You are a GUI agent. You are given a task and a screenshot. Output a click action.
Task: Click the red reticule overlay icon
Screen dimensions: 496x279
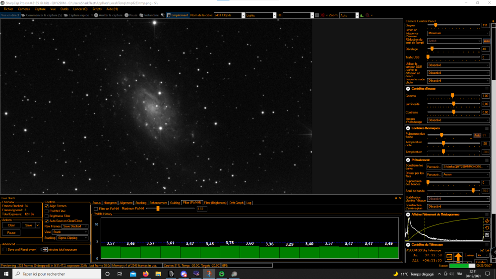click(323, 15)
